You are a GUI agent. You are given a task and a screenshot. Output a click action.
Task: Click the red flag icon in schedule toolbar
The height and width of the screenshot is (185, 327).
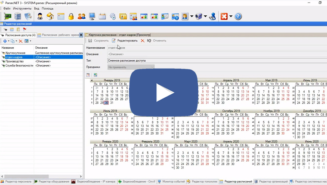coord(25,29)
